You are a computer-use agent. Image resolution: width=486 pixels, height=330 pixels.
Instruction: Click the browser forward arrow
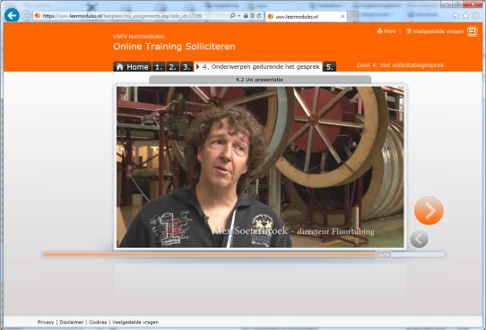(x=26, y=15)
